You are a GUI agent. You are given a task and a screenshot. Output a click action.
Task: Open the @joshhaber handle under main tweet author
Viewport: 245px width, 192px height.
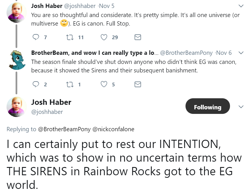point(47,112)
